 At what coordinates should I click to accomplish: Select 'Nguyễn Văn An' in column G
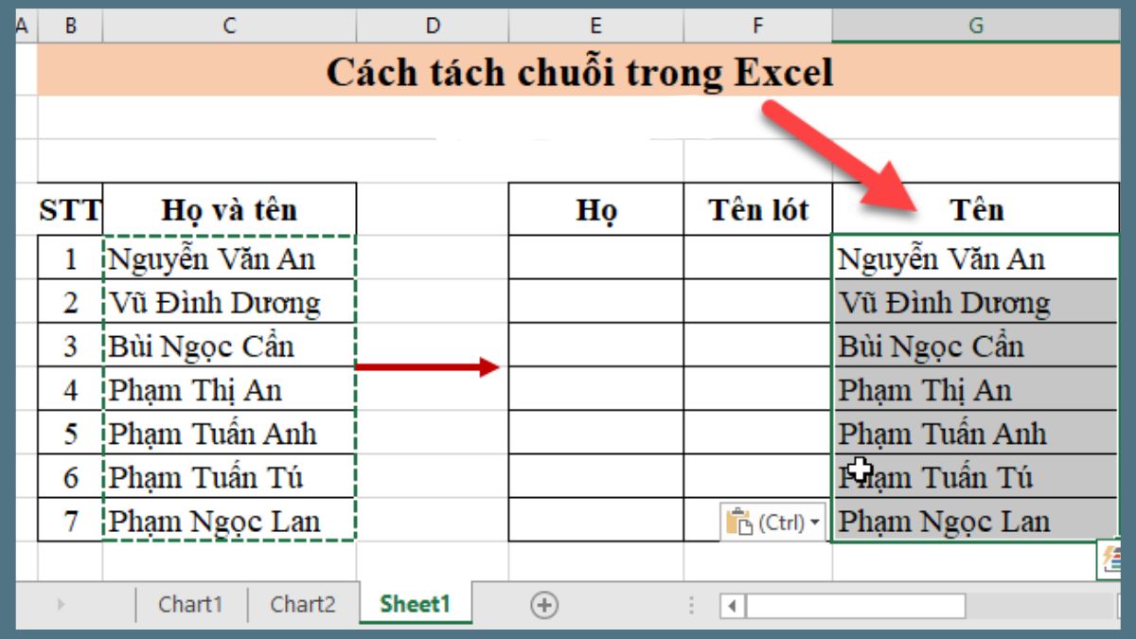click(976, 257)
